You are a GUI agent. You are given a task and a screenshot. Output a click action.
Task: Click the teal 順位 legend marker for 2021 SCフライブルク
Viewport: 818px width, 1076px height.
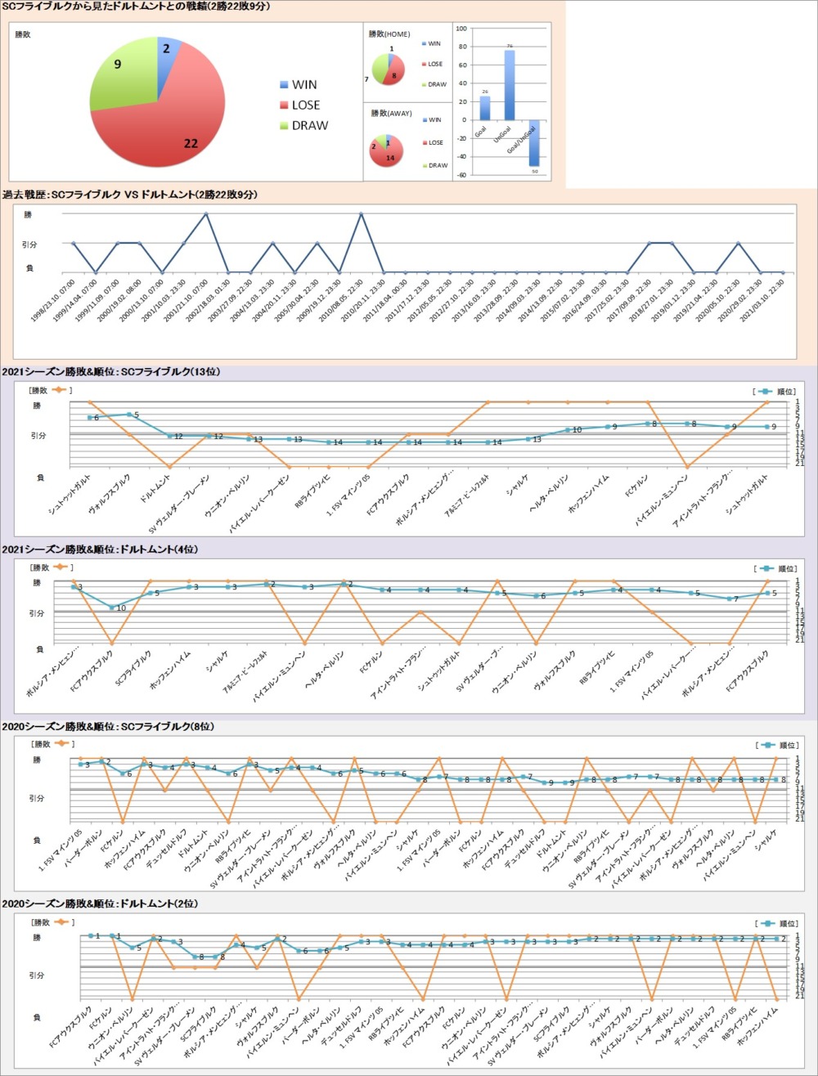coord(764,389)
